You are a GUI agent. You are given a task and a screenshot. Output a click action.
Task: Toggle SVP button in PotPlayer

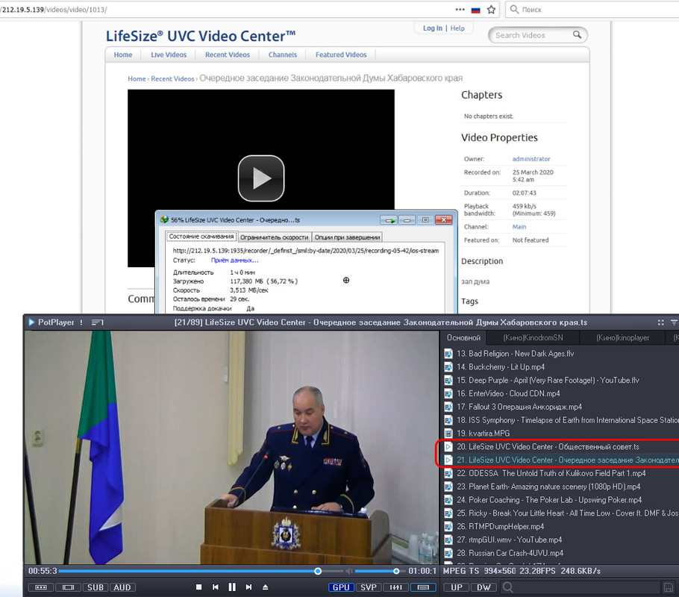369,587
